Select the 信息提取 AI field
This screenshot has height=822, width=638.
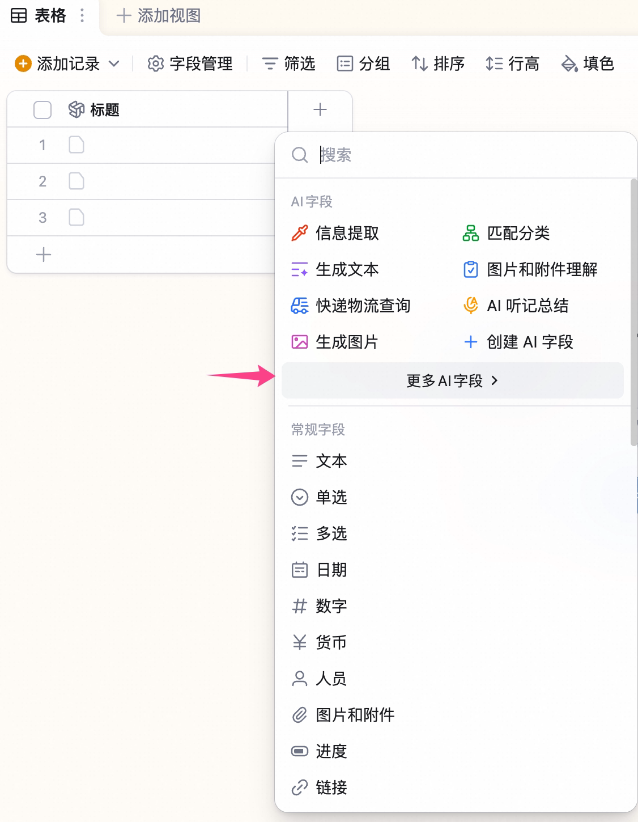point(335,233)
